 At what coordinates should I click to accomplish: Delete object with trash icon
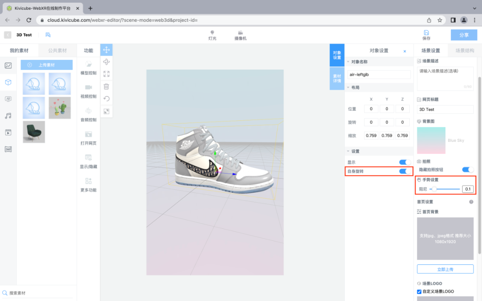pos(106,87)
